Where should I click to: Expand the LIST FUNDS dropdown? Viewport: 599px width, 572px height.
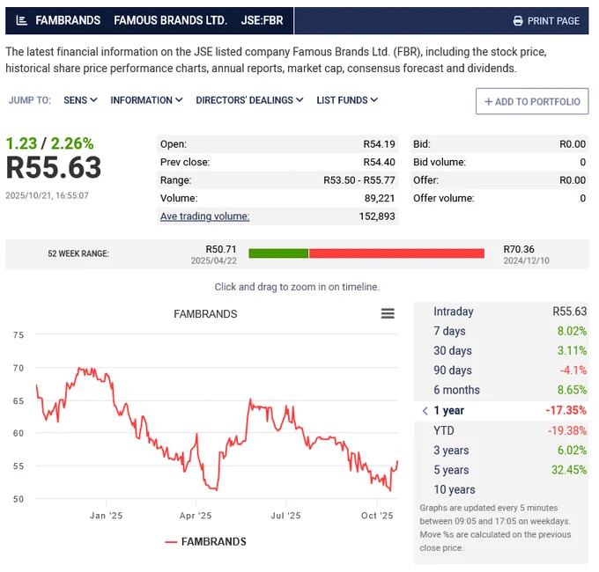point(347,100)
